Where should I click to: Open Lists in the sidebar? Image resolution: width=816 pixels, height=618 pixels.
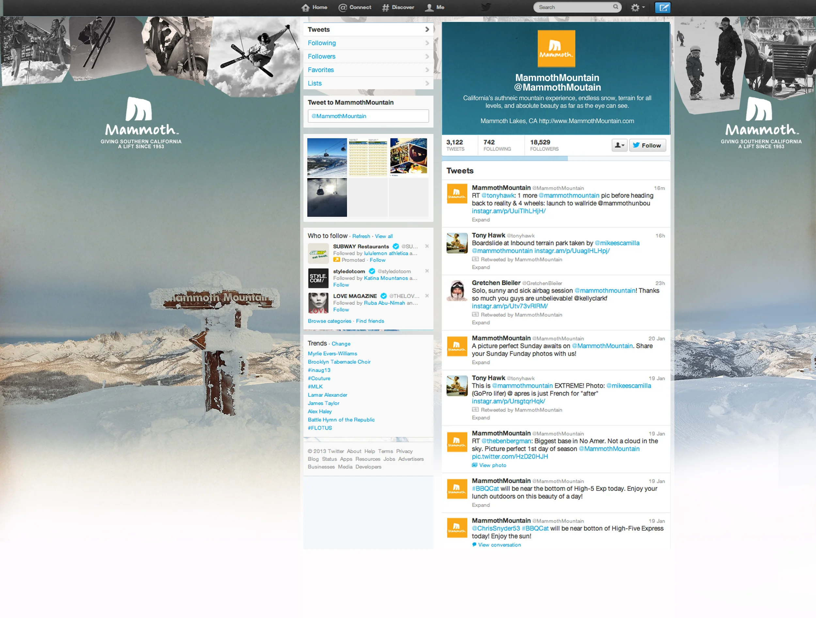pos(368,83)
